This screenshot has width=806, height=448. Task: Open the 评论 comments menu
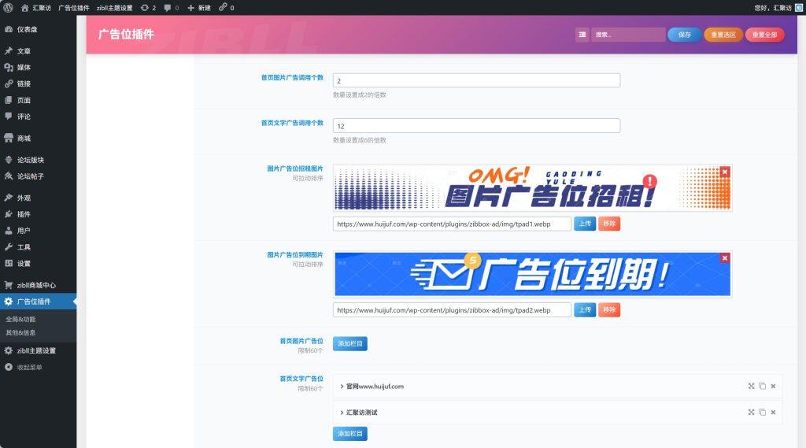[x=38, y=117]
